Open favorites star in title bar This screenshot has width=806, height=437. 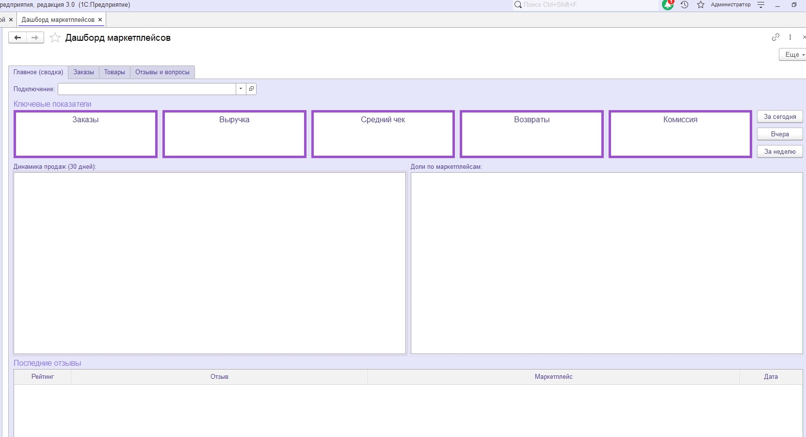coord(701,5)
